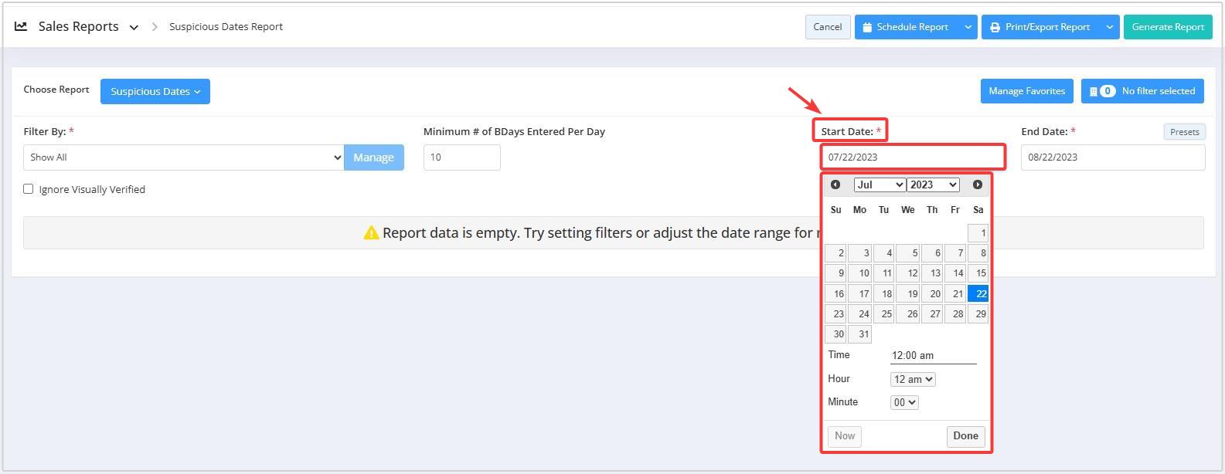Click the printer icon on Print/Export Report
1225x474 pixels.
[995, 27]
